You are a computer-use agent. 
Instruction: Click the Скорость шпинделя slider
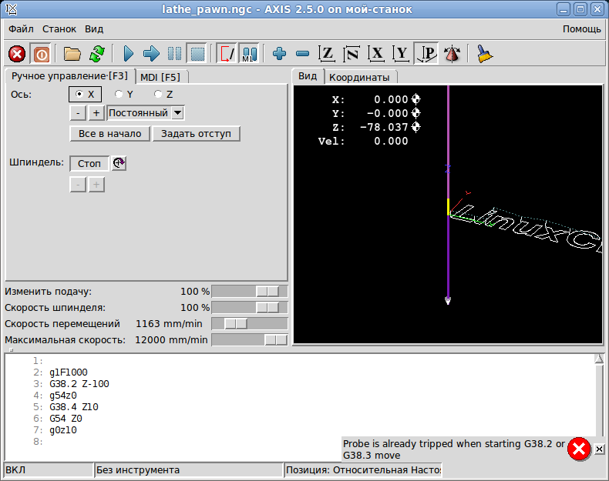(249, 308)
